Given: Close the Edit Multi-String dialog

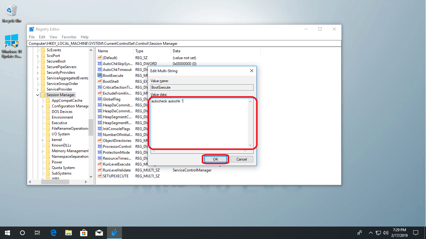Looking at the screenshot, I should tap(252, 71).
